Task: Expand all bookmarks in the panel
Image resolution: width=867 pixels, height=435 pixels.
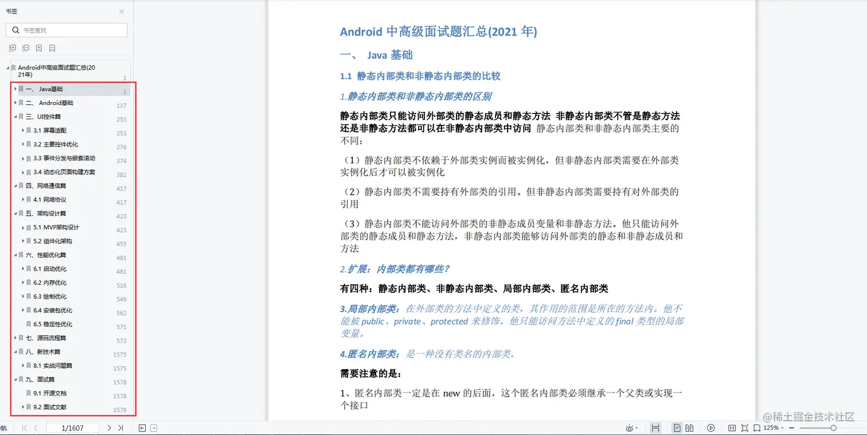Action: (13, 48)
